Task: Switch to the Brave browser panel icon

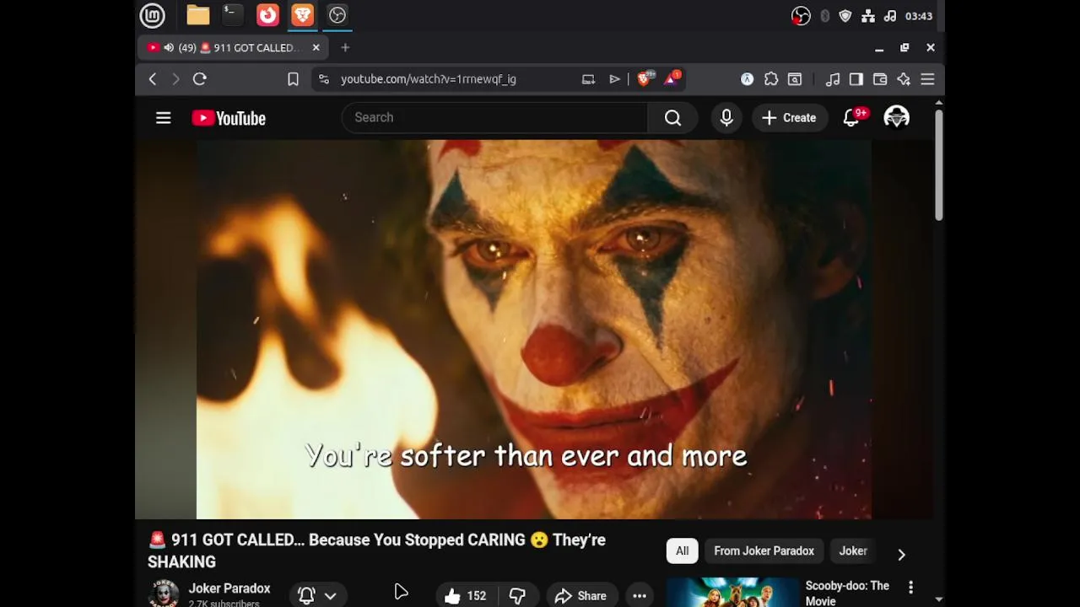Action: [x=302, y=15]
